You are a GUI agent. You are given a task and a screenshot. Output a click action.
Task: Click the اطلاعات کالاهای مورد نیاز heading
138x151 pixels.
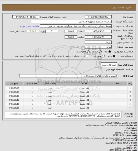coord(120,69)
